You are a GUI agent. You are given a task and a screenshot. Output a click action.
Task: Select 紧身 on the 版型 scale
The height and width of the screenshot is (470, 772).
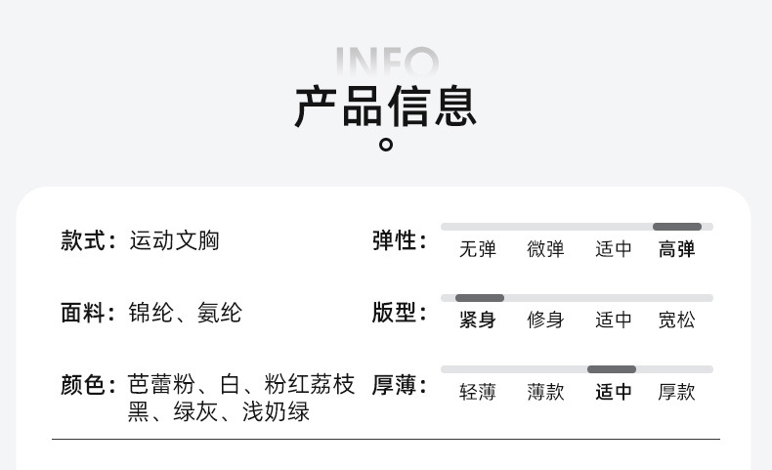[478, 320]
